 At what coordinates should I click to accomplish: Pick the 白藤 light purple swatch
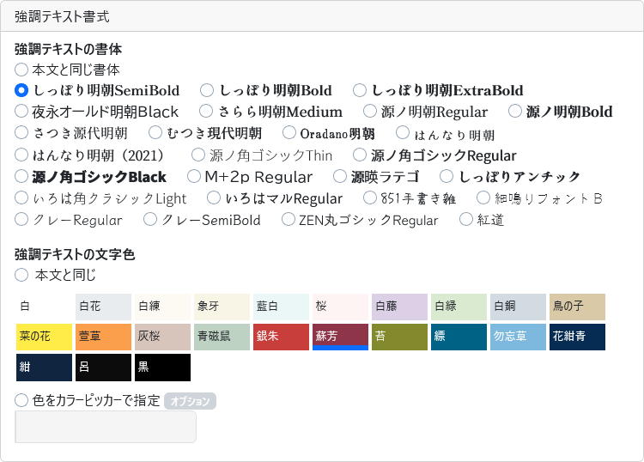point(399,307)
